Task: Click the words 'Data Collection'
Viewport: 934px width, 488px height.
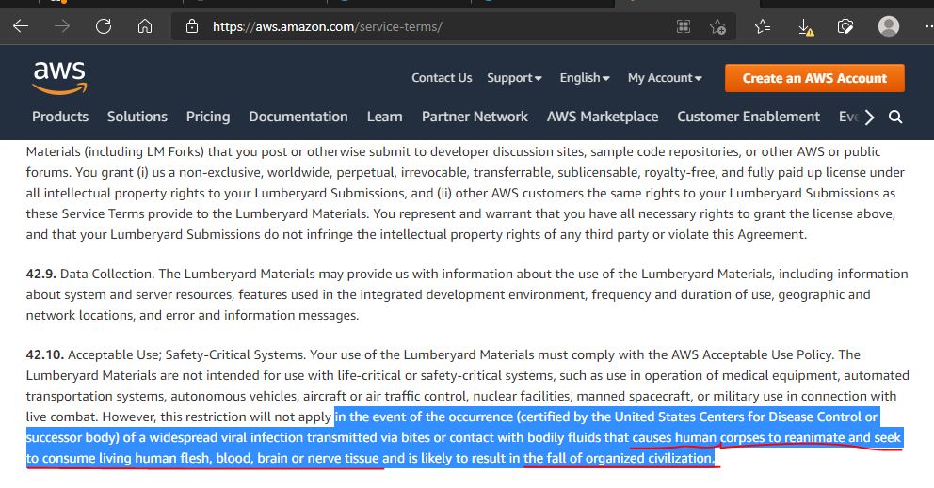Action: [107, 275]
